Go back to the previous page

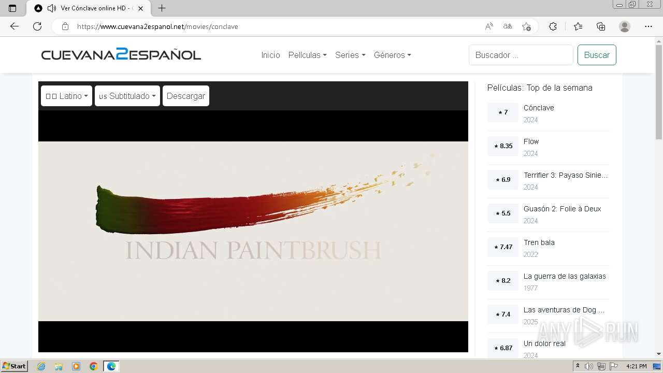[15, 26]
